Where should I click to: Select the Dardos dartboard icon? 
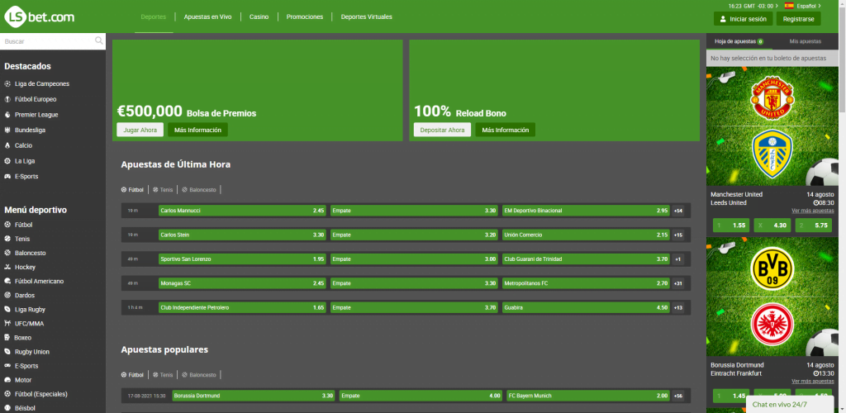tap(8, 295)
